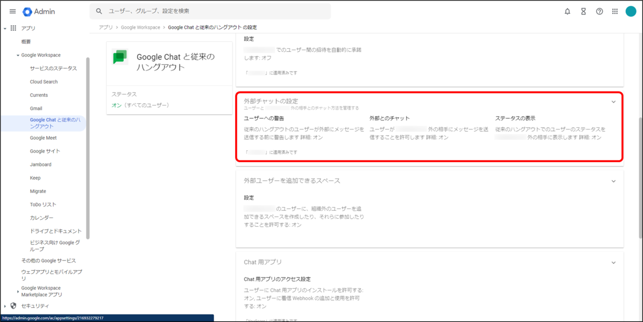
Task: Click the アプリ grid icon in sidebar
Action: (x=13, y=28)
